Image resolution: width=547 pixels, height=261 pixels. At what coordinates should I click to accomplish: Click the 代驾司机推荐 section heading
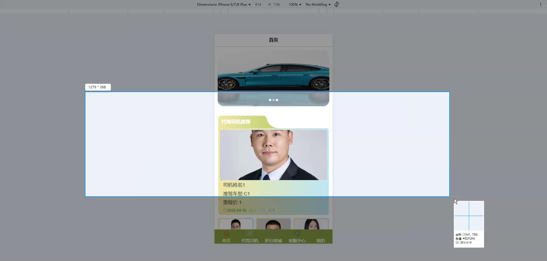[236, 122]
